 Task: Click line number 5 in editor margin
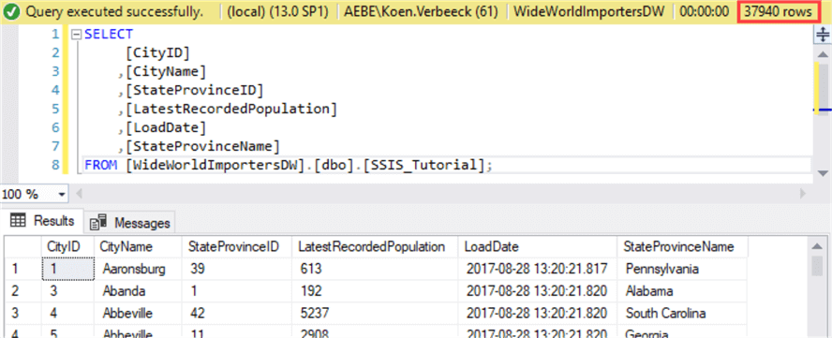pos(55,109)
